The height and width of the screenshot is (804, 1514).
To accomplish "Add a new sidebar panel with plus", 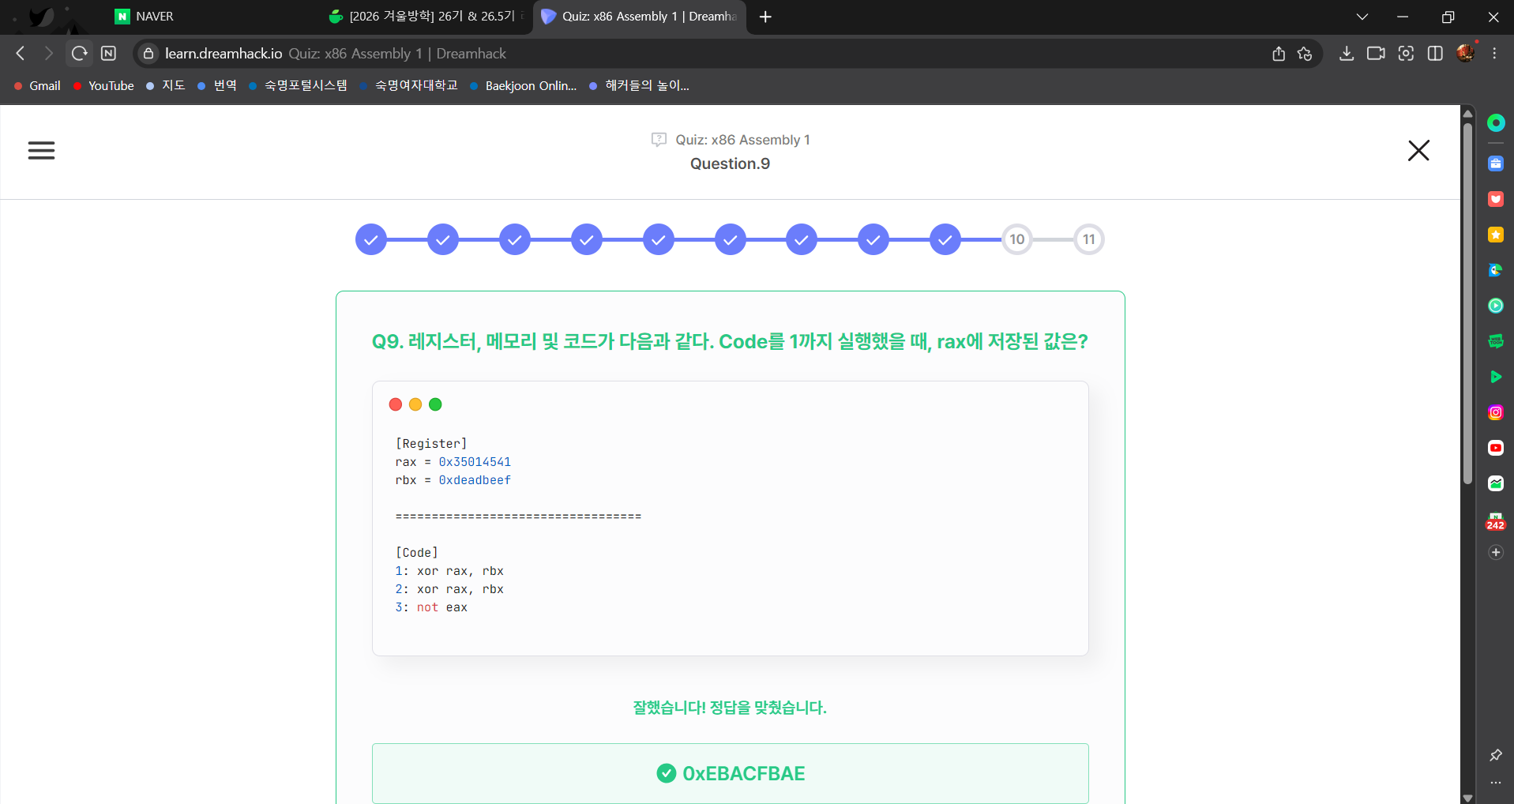I will (x=1495, y=553).
